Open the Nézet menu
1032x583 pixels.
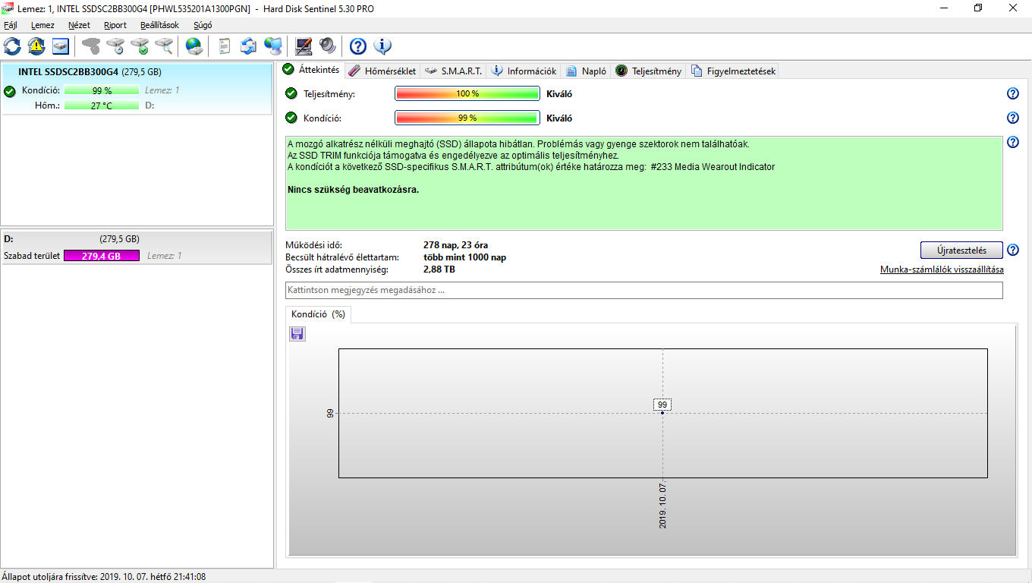coord(79,25)
